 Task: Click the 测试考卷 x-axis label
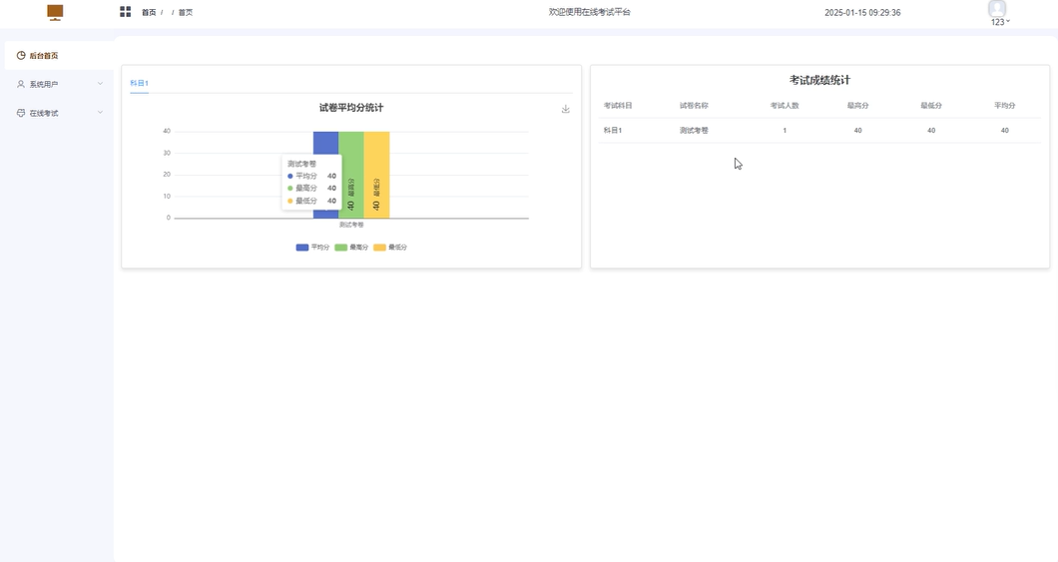click(351, 225)
